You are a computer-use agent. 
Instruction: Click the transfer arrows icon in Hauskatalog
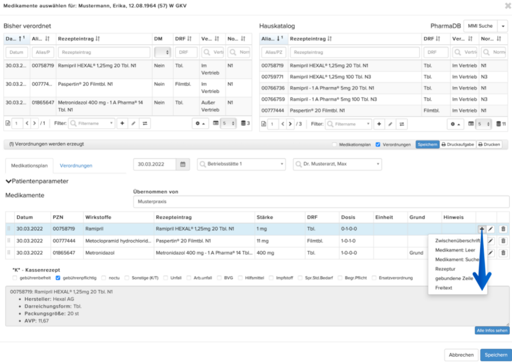pos(402,124)
